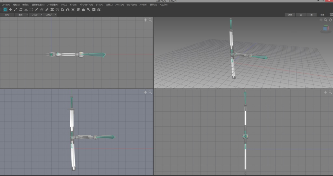Viewport: 333px width, 176px height.
Task: Select the dashed rectangle selection tool
Action: pyautogui.click(x=31, y=9)
